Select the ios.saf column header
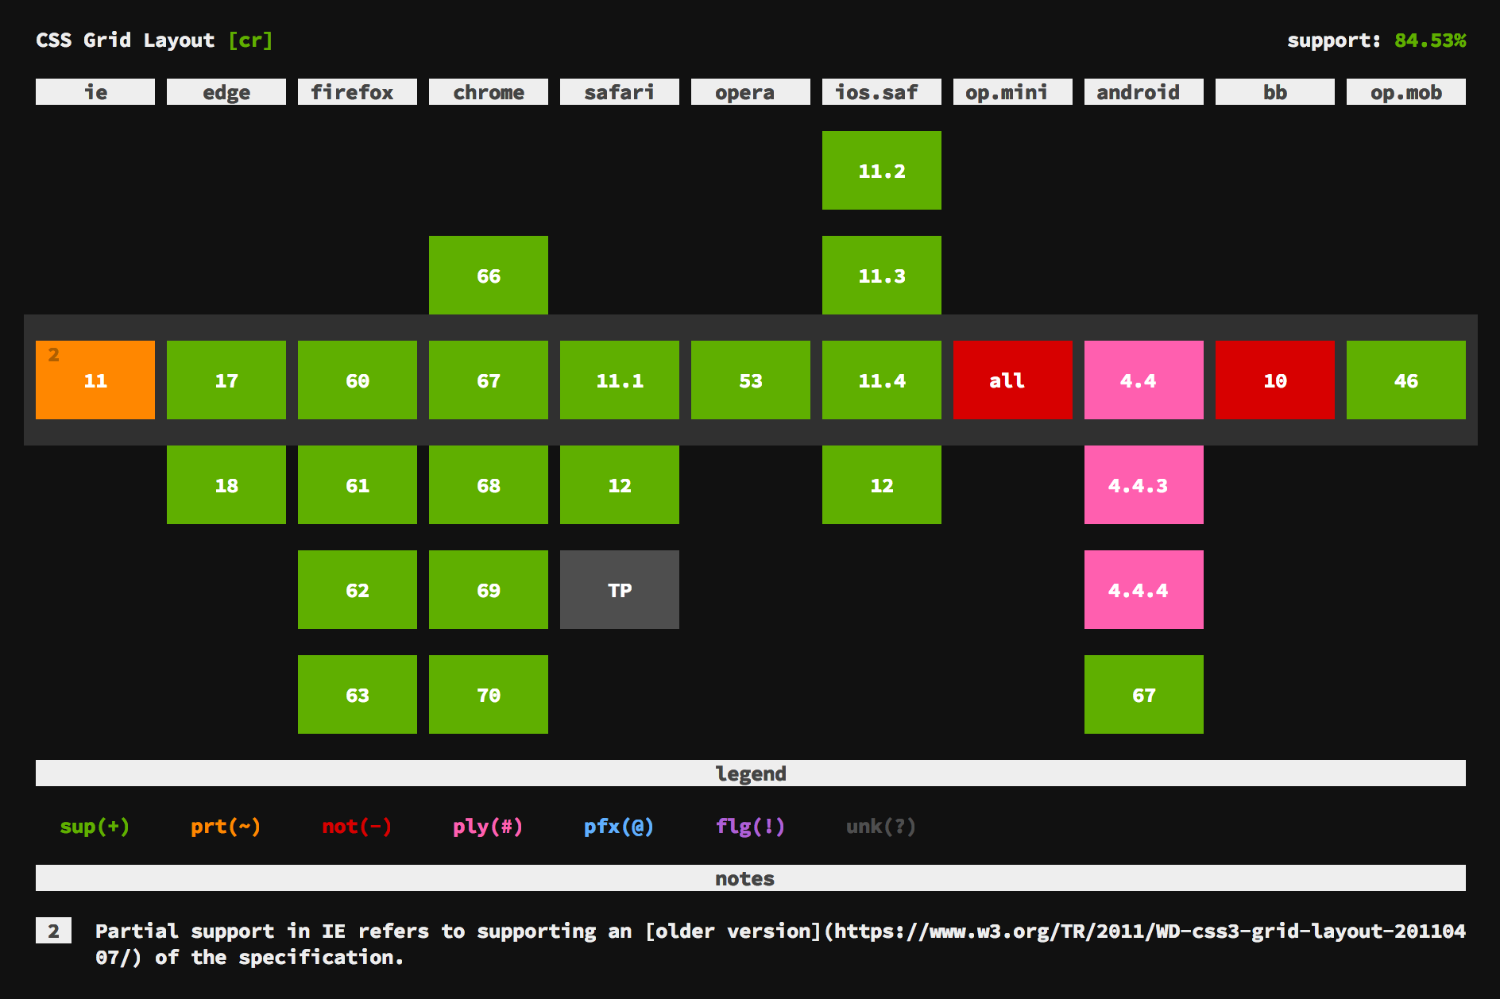The height and width of the screenshot is (999, 1500). [882, 92]
